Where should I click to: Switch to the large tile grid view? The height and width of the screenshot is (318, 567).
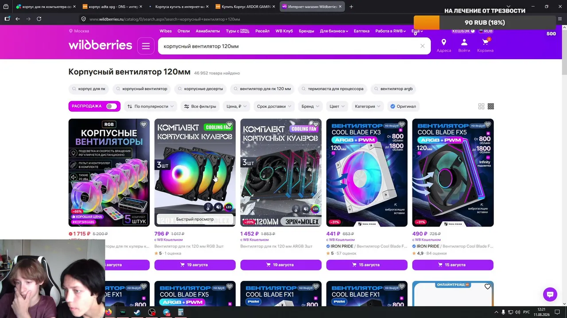482,106
